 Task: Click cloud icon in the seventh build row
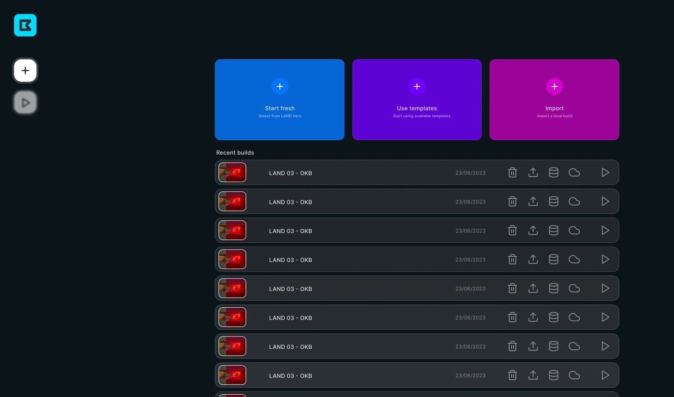coord(574,347)
